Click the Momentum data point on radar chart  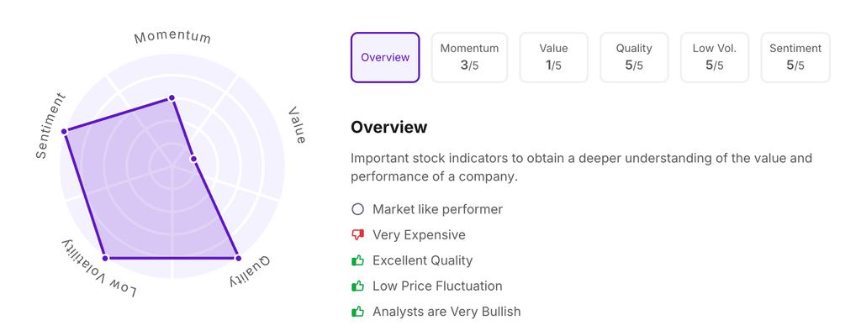172,98
